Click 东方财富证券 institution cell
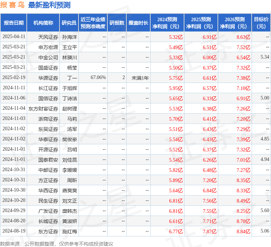This screenshot has height=247, width=271. 43,109
